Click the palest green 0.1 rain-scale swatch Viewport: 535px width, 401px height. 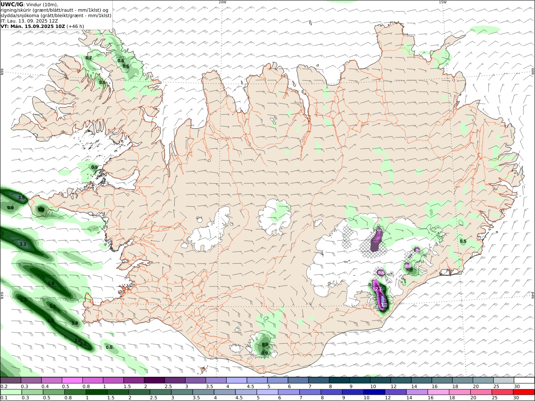pyautogui.click(x=11, y=392)
